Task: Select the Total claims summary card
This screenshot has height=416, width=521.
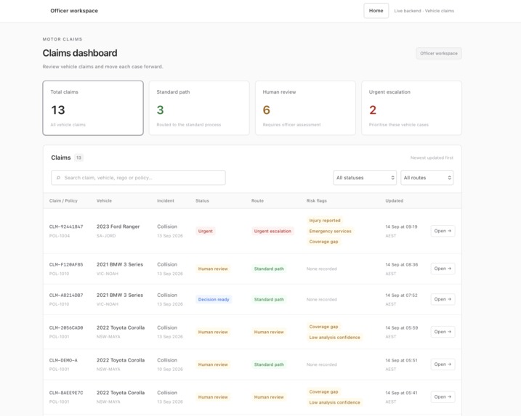Action: coord(93,108)
